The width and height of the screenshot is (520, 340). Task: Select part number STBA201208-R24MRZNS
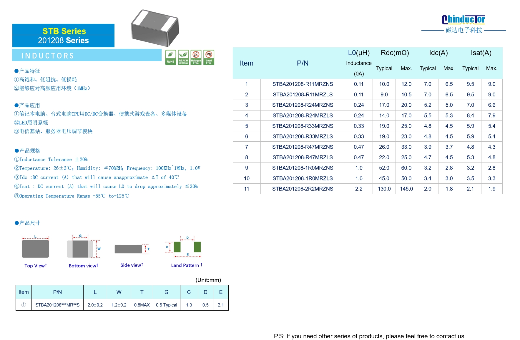tap(303, 105)
